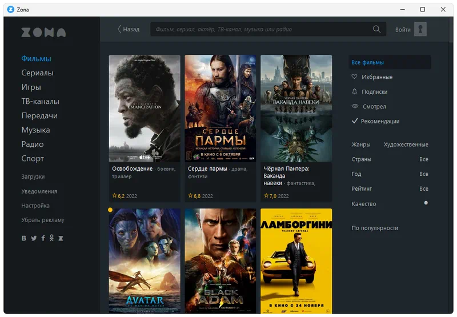Click the search magnifier icon
This screenshot has width=457, height=317.
coord(376,29)
